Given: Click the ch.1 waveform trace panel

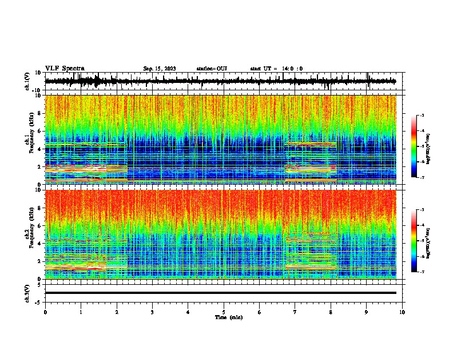Looking at the screenshot, I should [225, 81].
